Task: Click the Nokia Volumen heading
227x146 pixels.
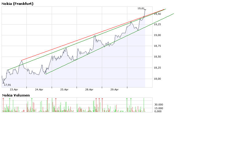Action: tap(16, 95)
